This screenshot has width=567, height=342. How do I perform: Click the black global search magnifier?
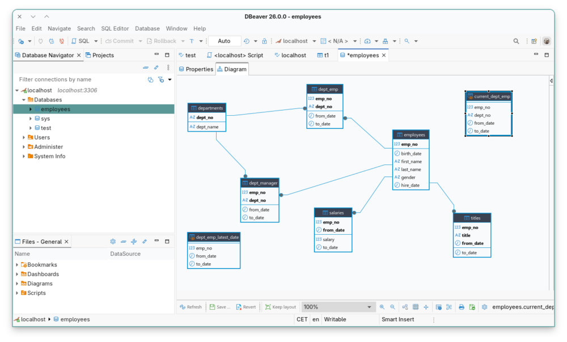[516, 41]
